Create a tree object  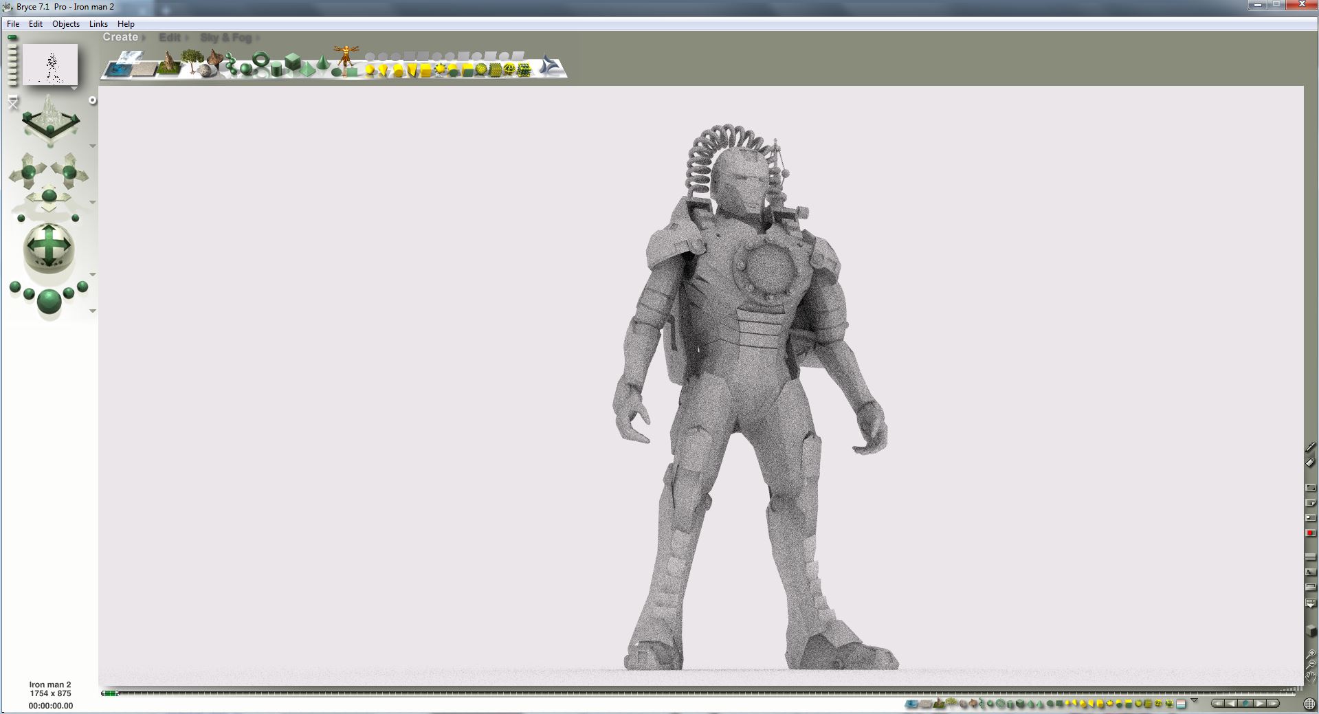pyautogui.click(x=192, y=60)
